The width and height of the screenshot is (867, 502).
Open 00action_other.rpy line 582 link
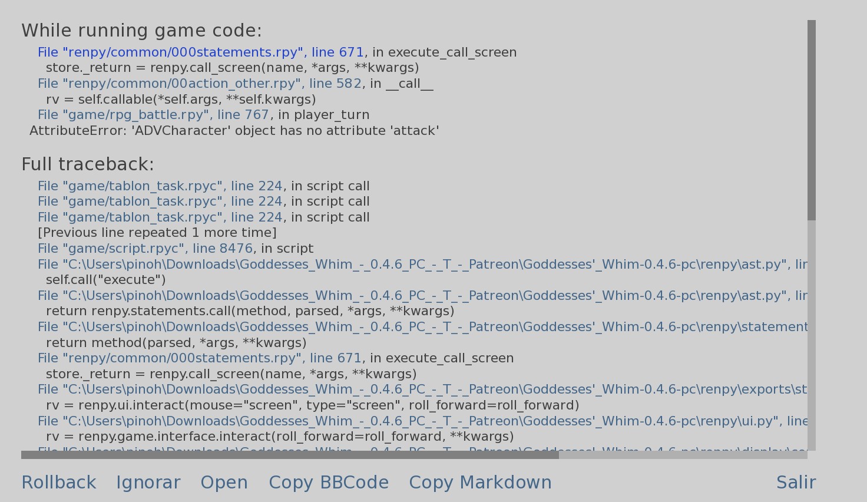[200, 84]
